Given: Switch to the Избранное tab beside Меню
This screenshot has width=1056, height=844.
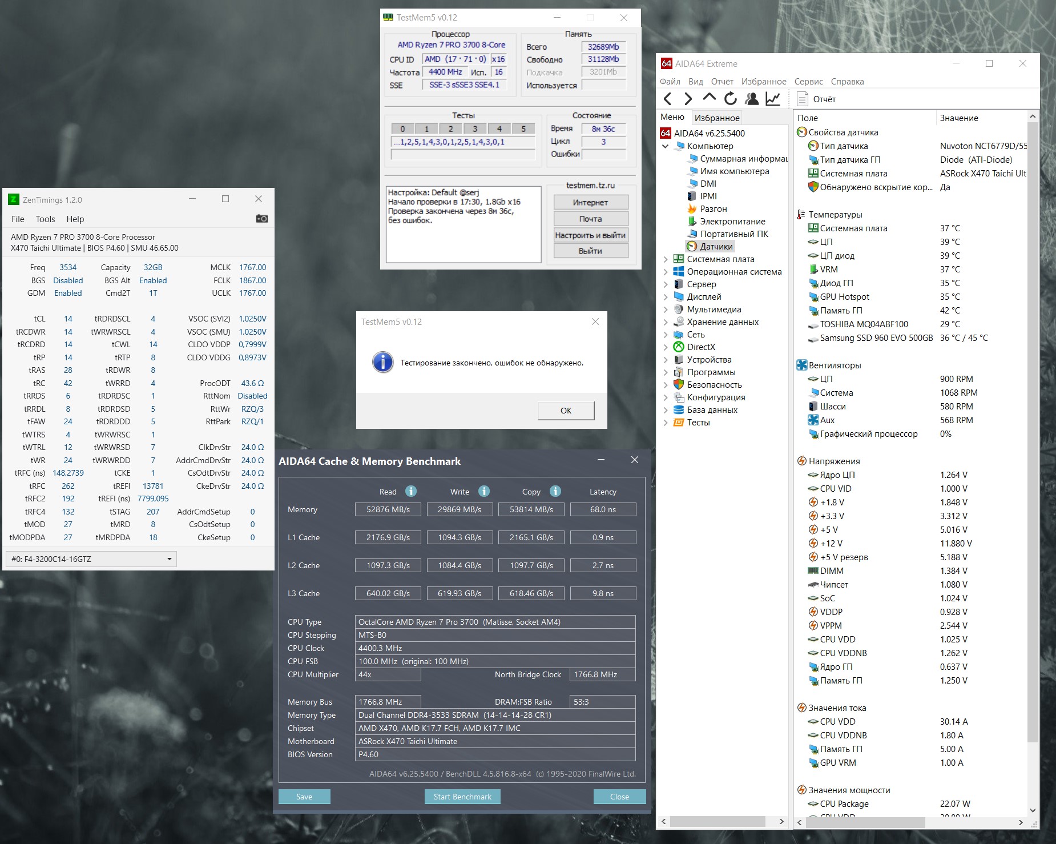Looking at the screenshot, I should click(717, 118).
